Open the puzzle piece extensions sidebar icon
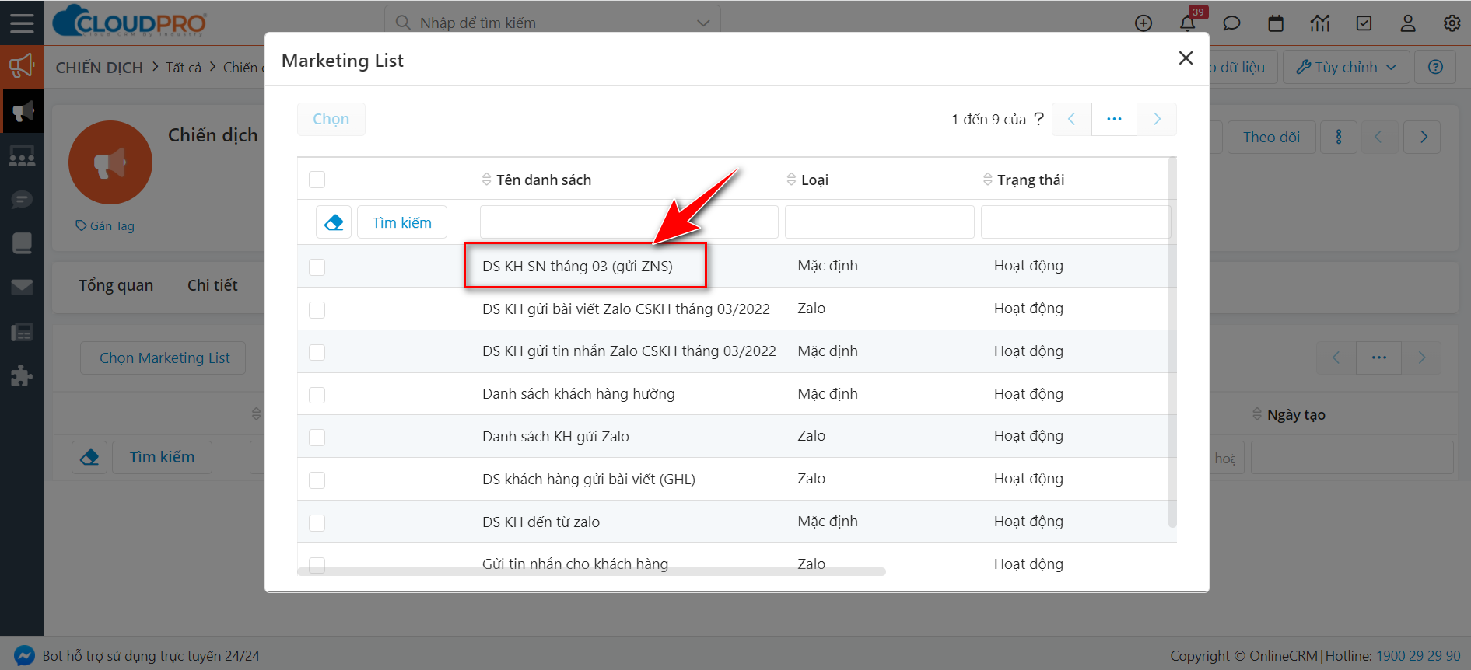This screenshot has width=1471, height=670. point(22,376)
